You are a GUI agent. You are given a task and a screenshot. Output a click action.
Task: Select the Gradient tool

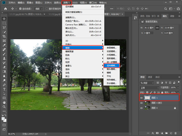pos(4,72)
